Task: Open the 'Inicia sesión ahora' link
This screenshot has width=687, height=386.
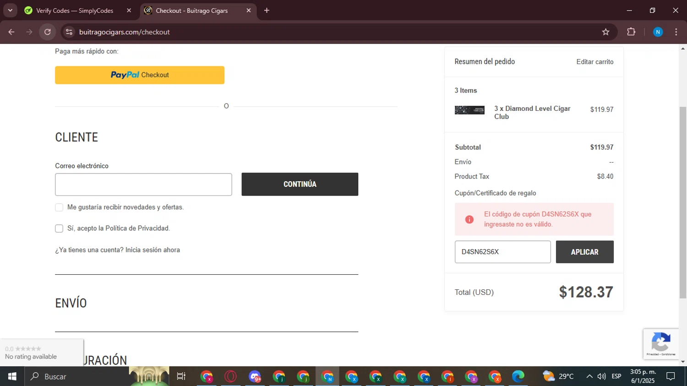Action: click(153, 250)
